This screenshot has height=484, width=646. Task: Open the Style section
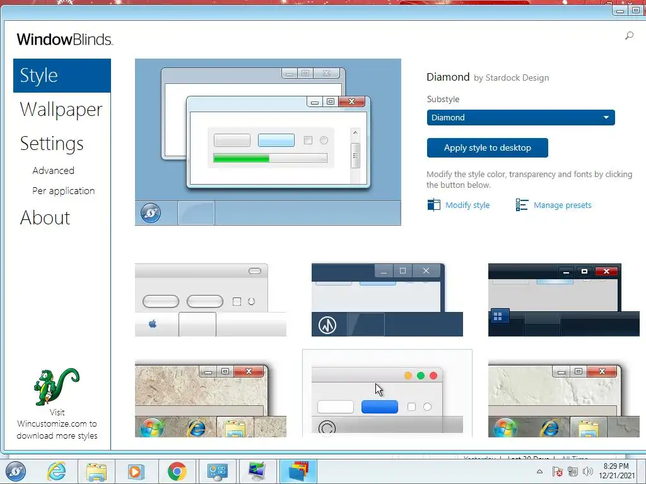pos(62,76)
